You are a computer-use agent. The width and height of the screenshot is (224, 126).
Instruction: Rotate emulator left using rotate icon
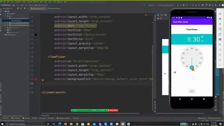tap(220, 29)
